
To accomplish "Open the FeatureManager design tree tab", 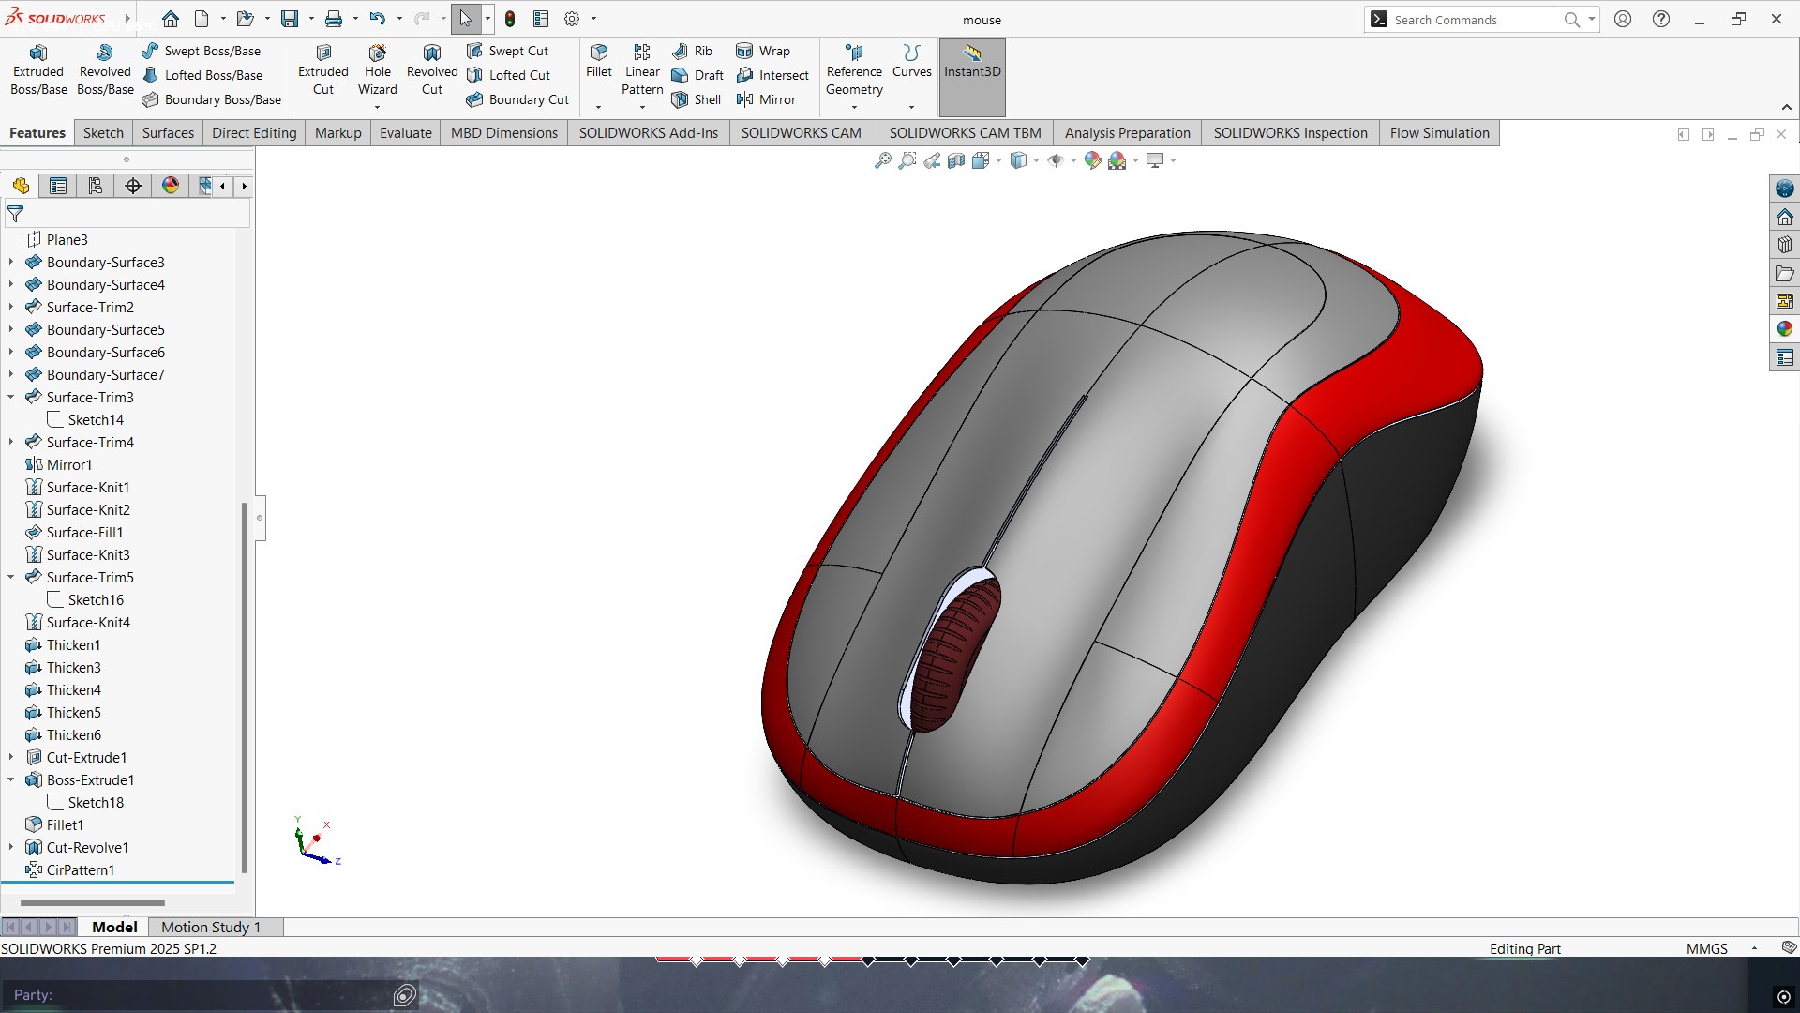I will (21, 186).
